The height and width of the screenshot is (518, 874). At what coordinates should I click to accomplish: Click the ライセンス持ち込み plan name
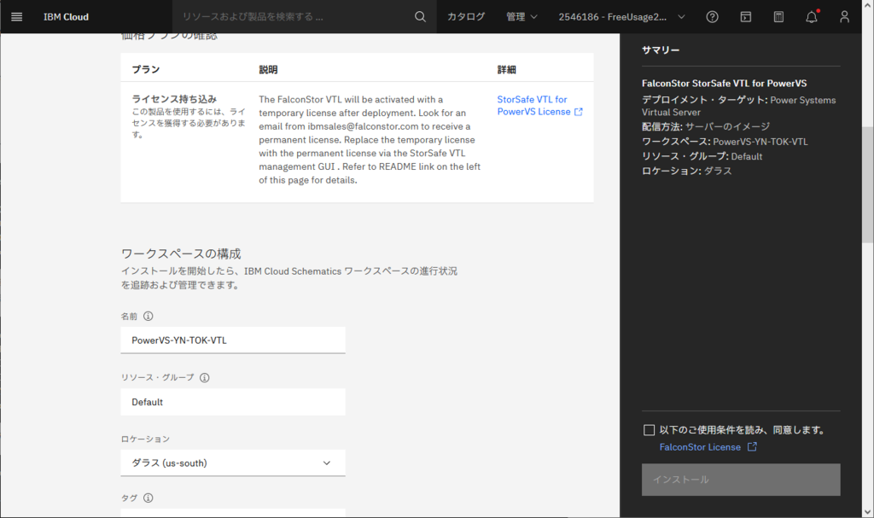(174, 99)
